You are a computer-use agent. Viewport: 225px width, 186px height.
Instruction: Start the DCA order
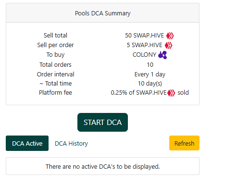click(x=102, y=123)
